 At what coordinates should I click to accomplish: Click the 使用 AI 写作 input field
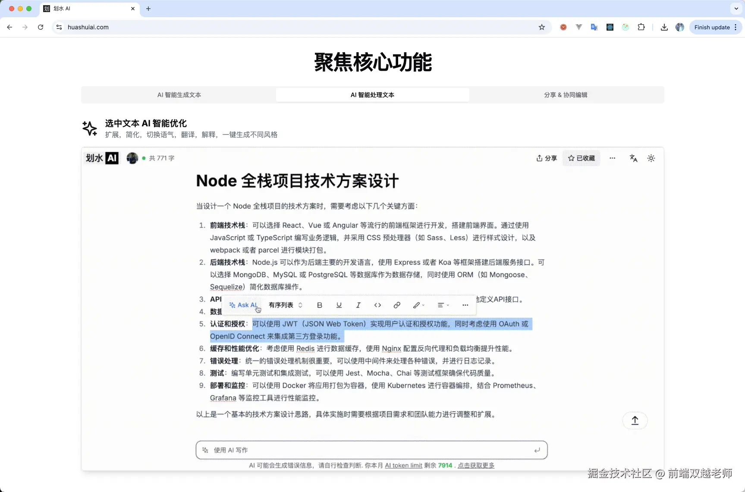(371, 450)
